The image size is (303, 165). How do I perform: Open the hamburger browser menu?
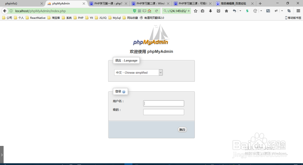298,11
